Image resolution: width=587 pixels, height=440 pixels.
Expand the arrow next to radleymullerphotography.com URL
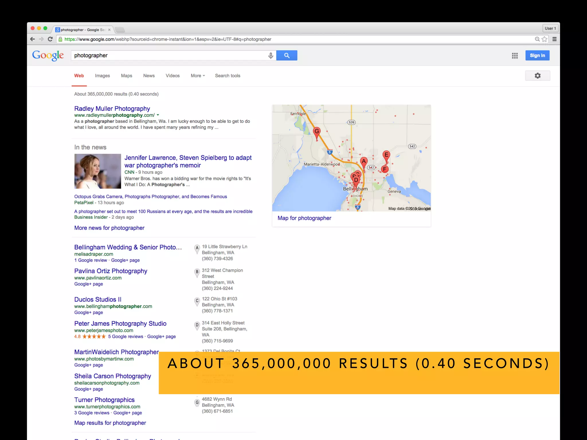tap(158, 115)
